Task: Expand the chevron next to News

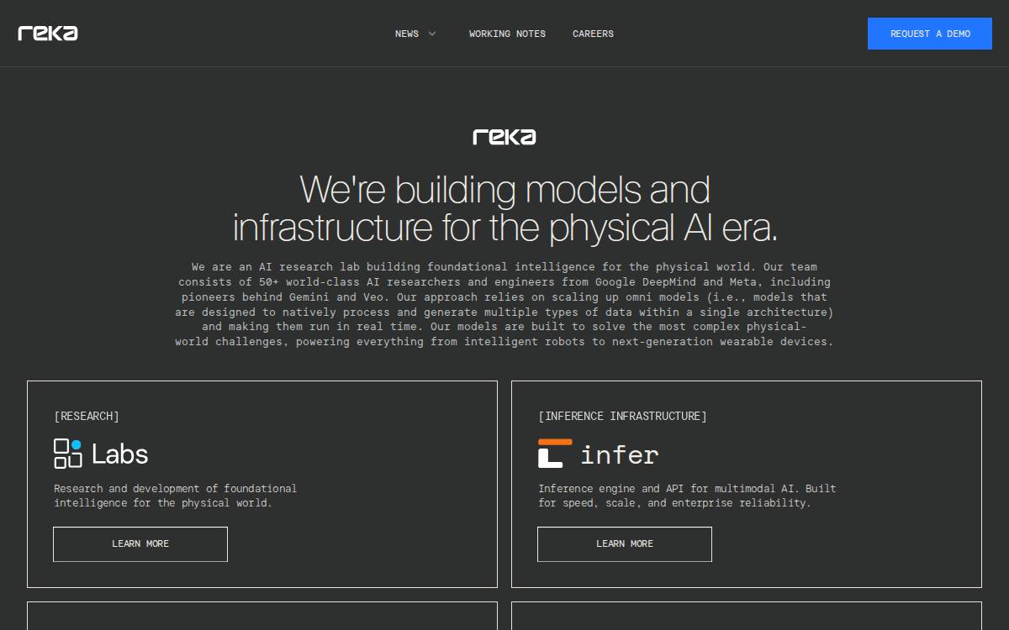Action: (x=432, y=34)
